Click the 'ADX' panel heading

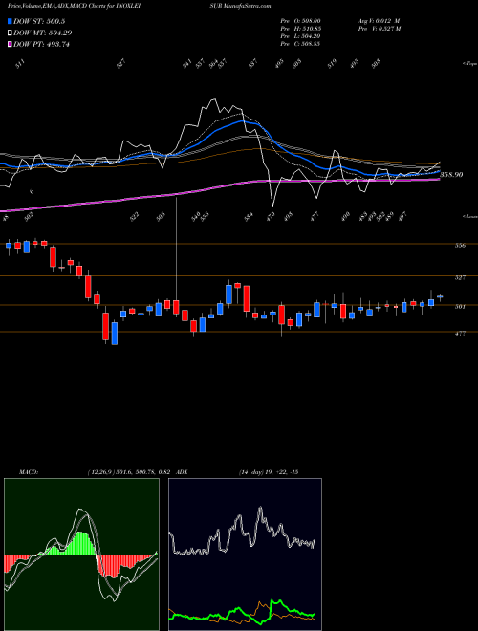[x=182, y=472]
